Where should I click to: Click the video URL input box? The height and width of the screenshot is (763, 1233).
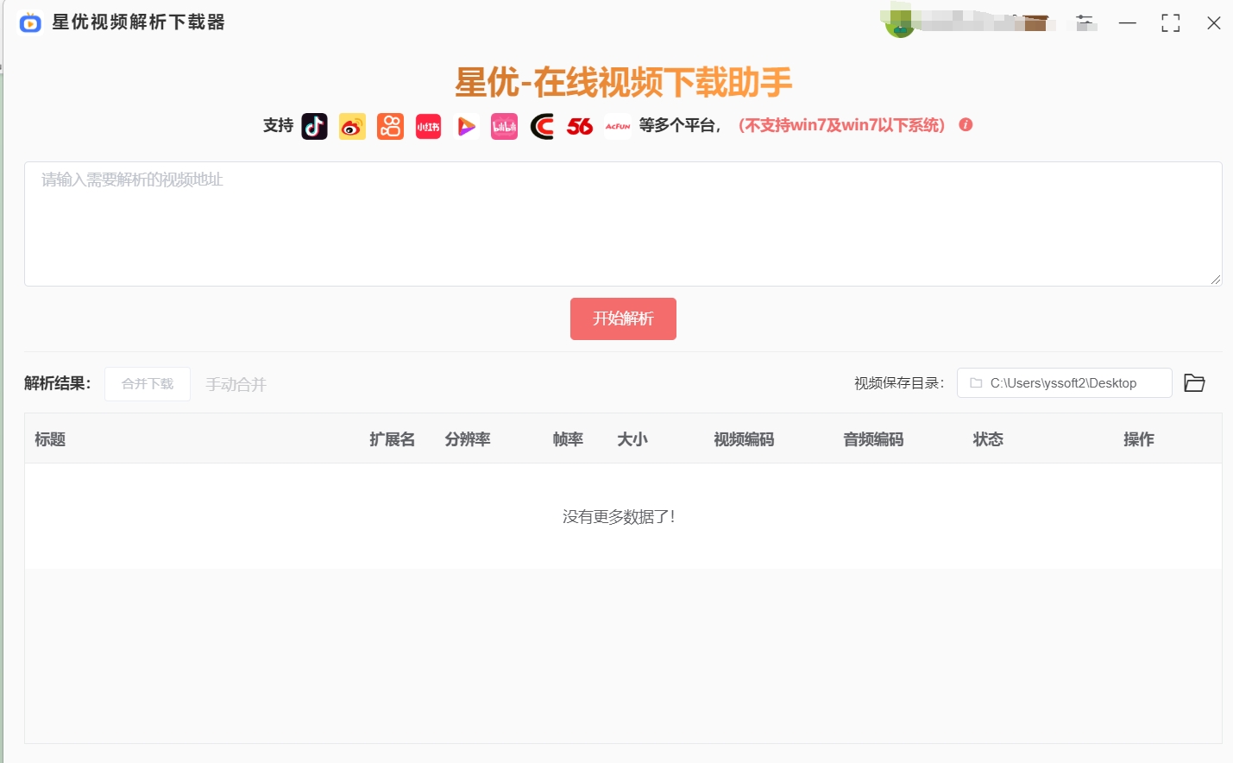click(623, 223)
